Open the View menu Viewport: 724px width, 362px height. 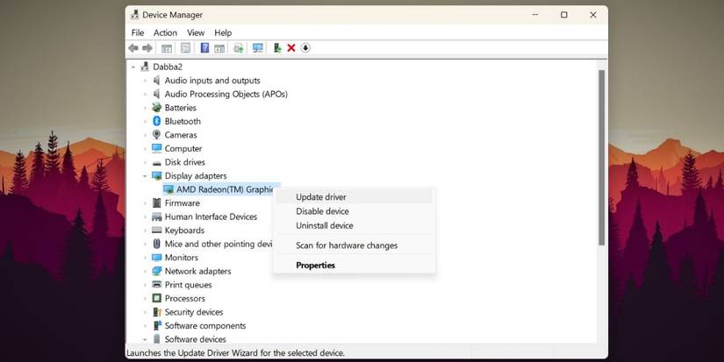(x=196, y=32)
